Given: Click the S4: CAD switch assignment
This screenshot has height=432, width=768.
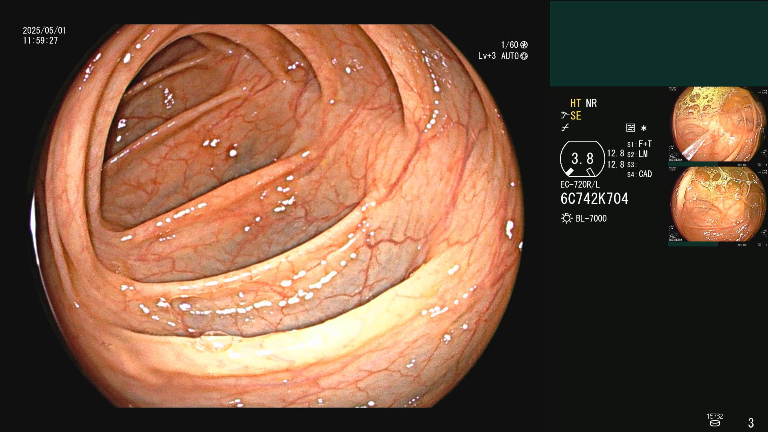Looking at the screenshot, I should click(x=639, y=174).
